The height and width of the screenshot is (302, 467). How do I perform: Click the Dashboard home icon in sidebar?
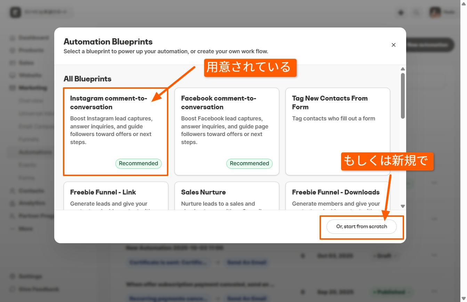[13, 38]
